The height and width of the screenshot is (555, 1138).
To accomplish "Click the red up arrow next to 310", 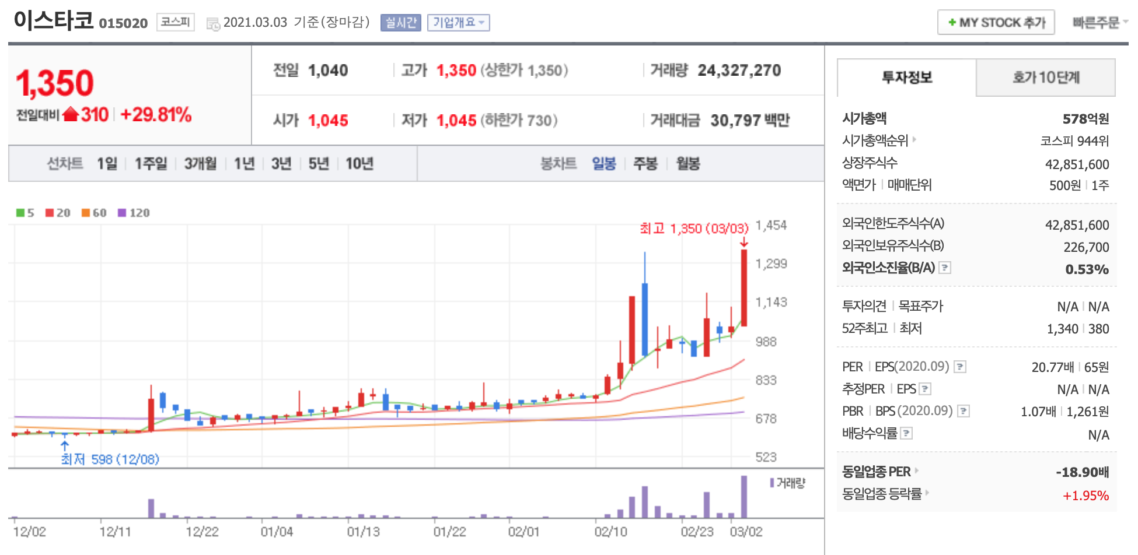I will click(71, 114).
